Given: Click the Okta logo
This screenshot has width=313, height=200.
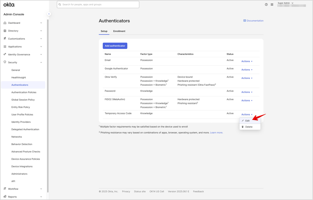Looking at the screenshot, I should click(x=9, y=5).
